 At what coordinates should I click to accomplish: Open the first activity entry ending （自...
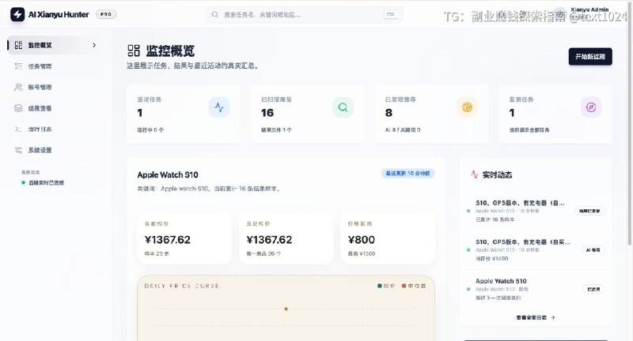pos(536,211)
